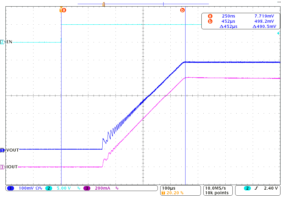The width and height of the screenshot is (281, 197).
Task: Click the 2.40 V trigger level value
Action: tap(270, 188)
